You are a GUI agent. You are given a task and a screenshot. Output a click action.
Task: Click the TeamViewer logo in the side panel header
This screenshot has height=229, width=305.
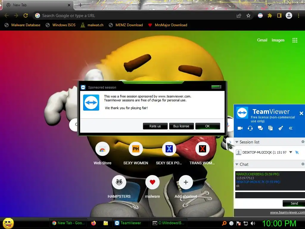242,112
